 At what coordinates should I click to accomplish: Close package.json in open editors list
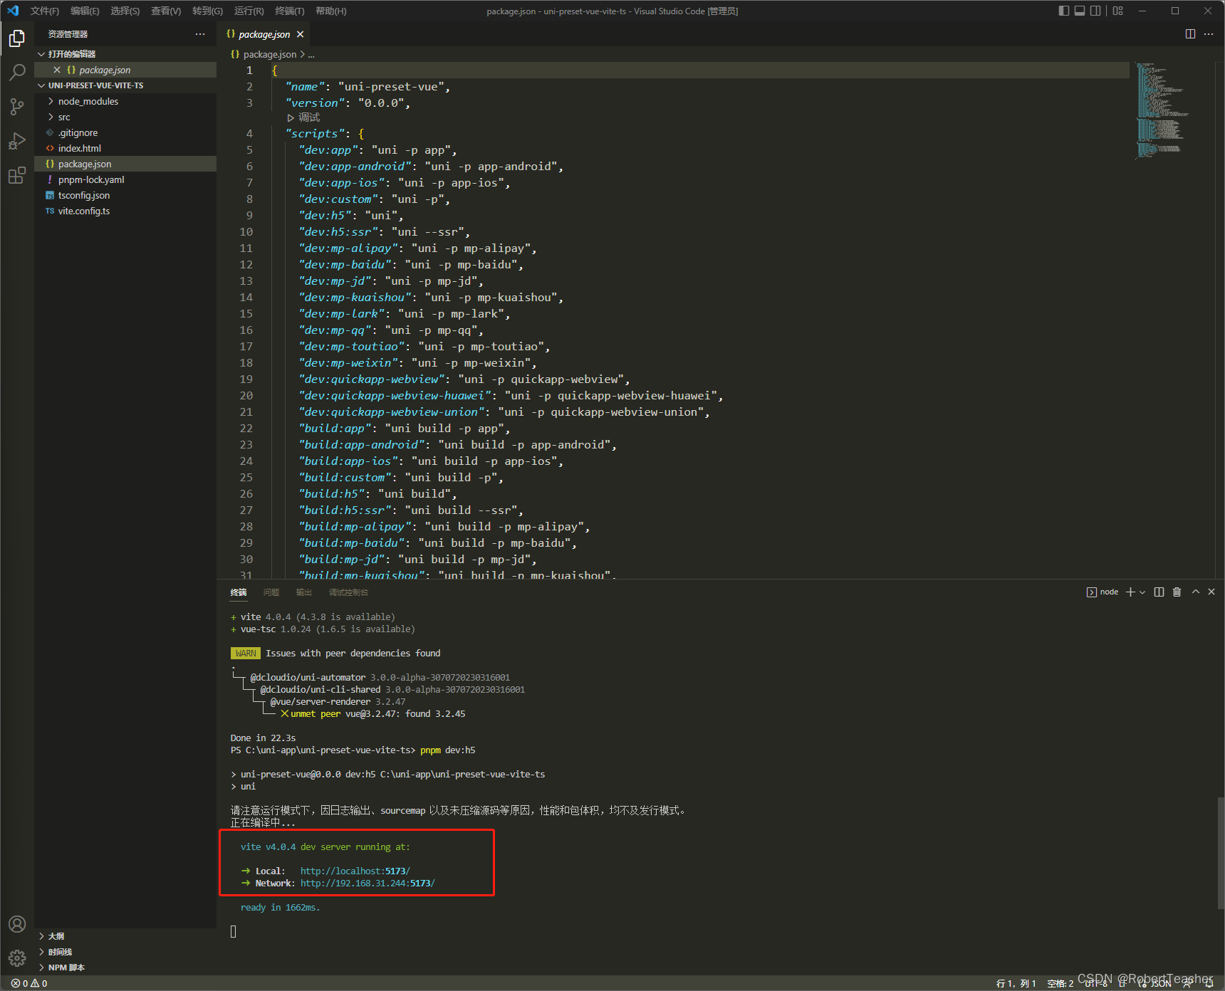[x=57, y=70]
